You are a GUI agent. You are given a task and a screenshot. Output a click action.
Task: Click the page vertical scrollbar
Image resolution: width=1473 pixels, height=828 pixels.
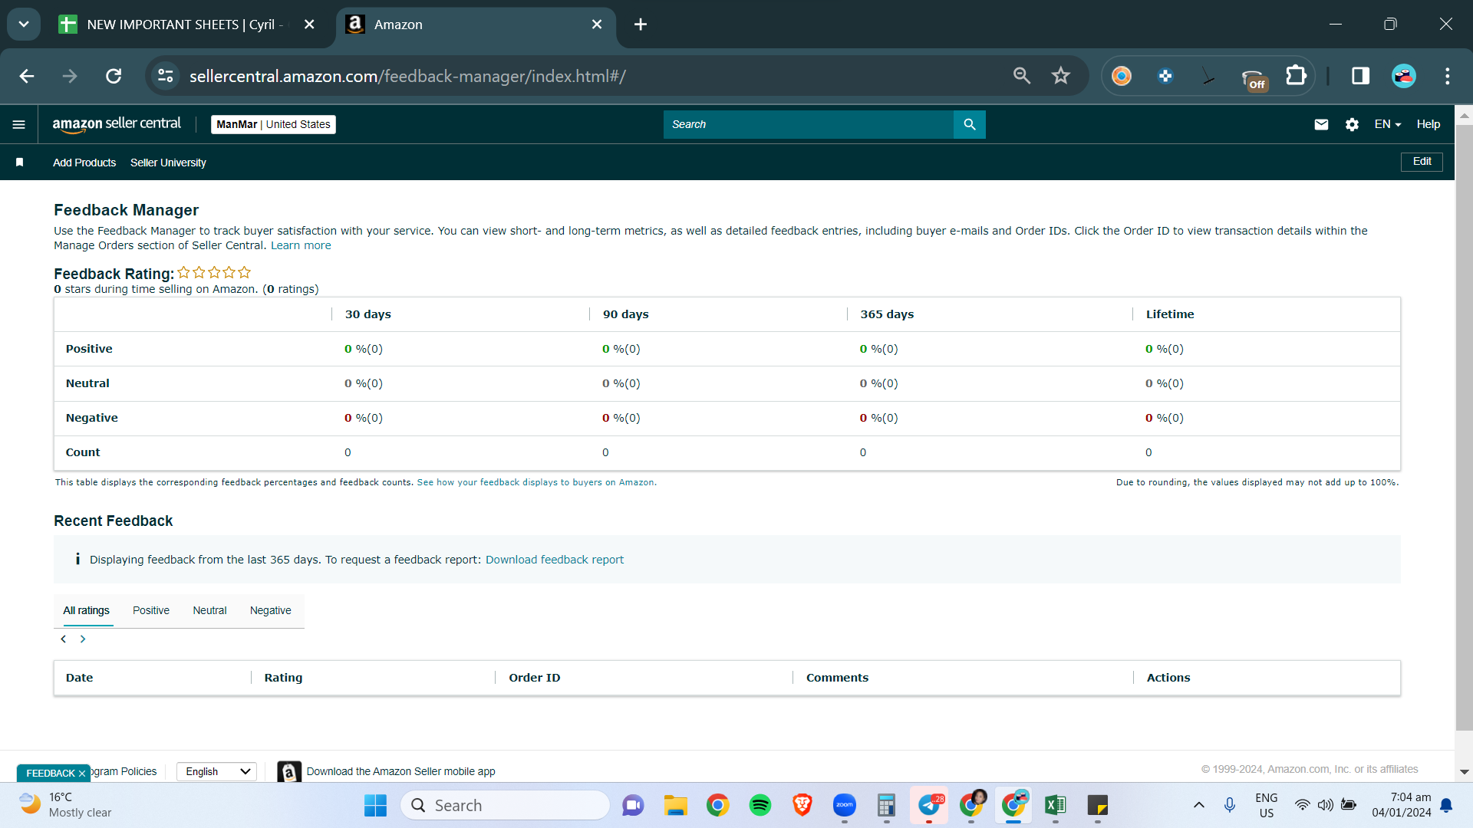pyautogui.click(x=1464, y=429)
